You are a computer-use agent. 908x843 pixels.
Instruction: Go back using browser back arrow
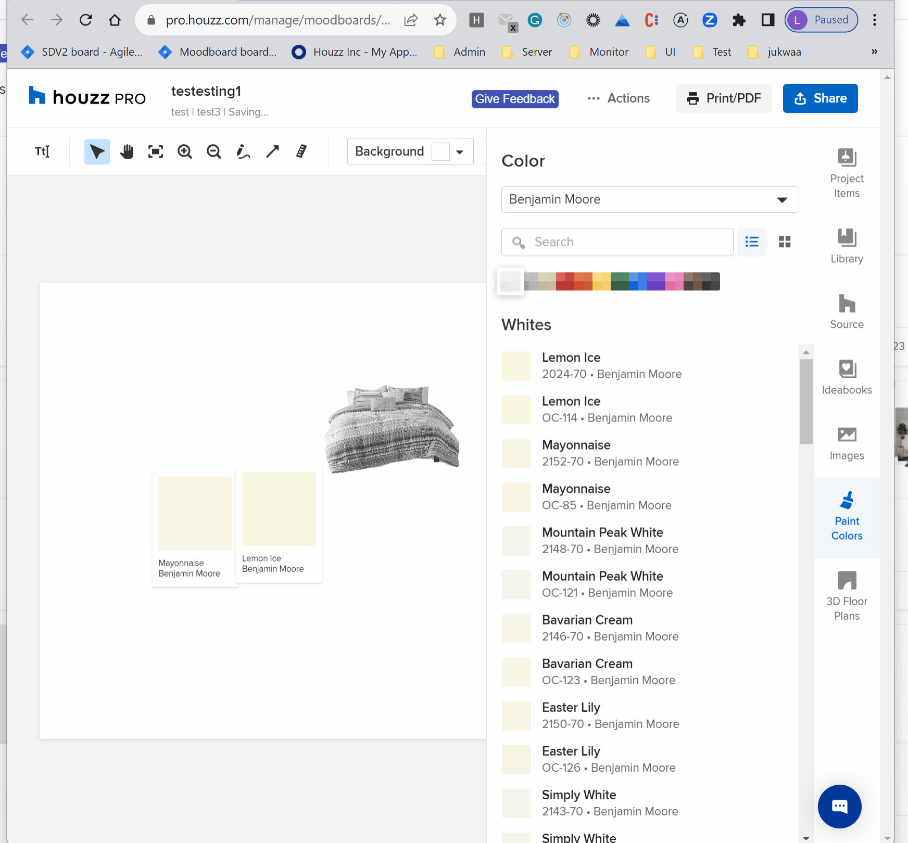point(27,20)
